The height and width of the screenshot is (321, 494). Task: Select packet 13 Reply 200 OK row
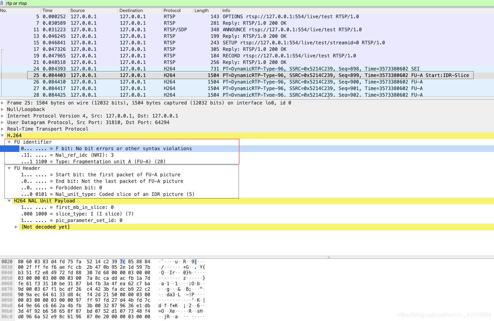(247, 36)
